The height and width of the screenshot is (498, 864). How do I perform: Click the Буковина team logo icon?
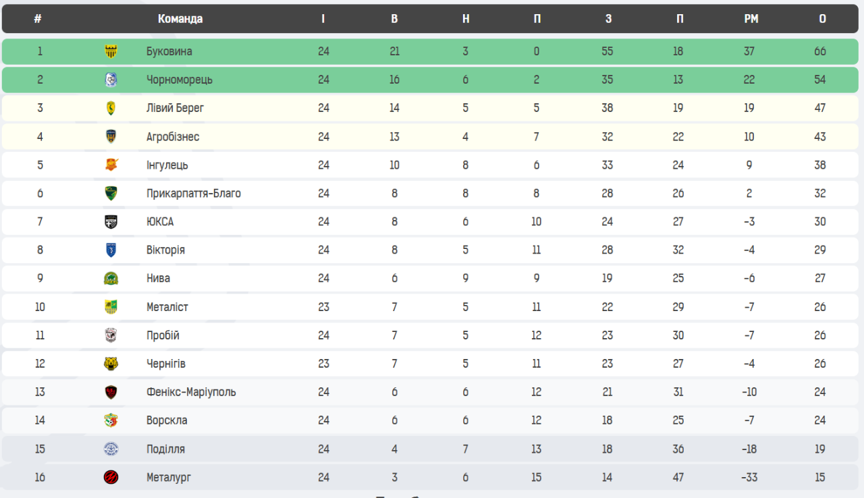pyautogui.click(x=111, y=51)
